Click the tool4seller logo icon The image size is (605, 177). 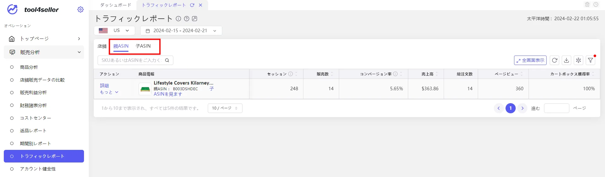[12, 9]
